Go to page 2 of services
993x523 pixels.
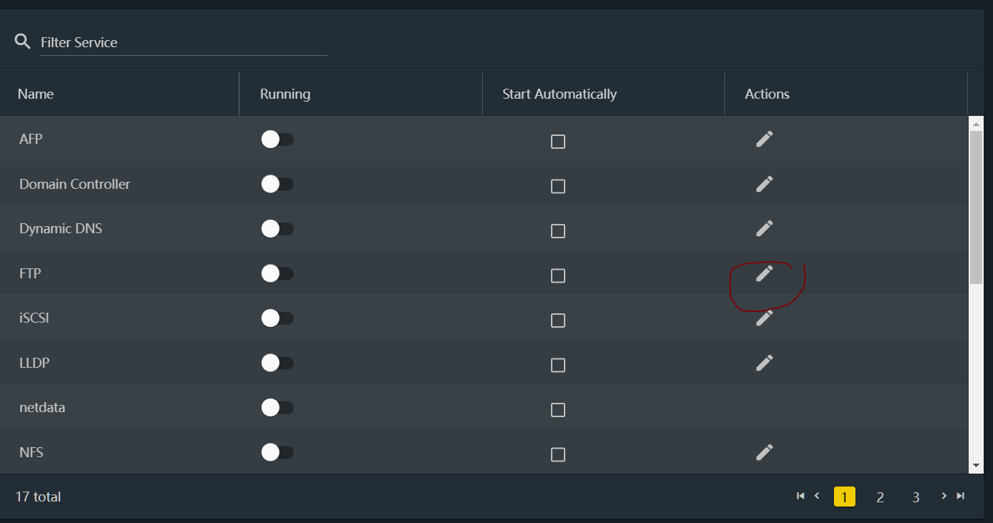[880, 497]
